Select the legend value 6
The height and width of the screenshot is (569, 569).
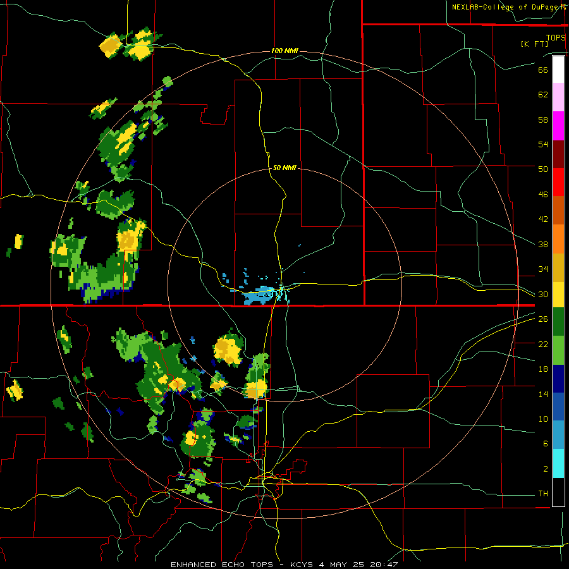(x=545, y=443)
